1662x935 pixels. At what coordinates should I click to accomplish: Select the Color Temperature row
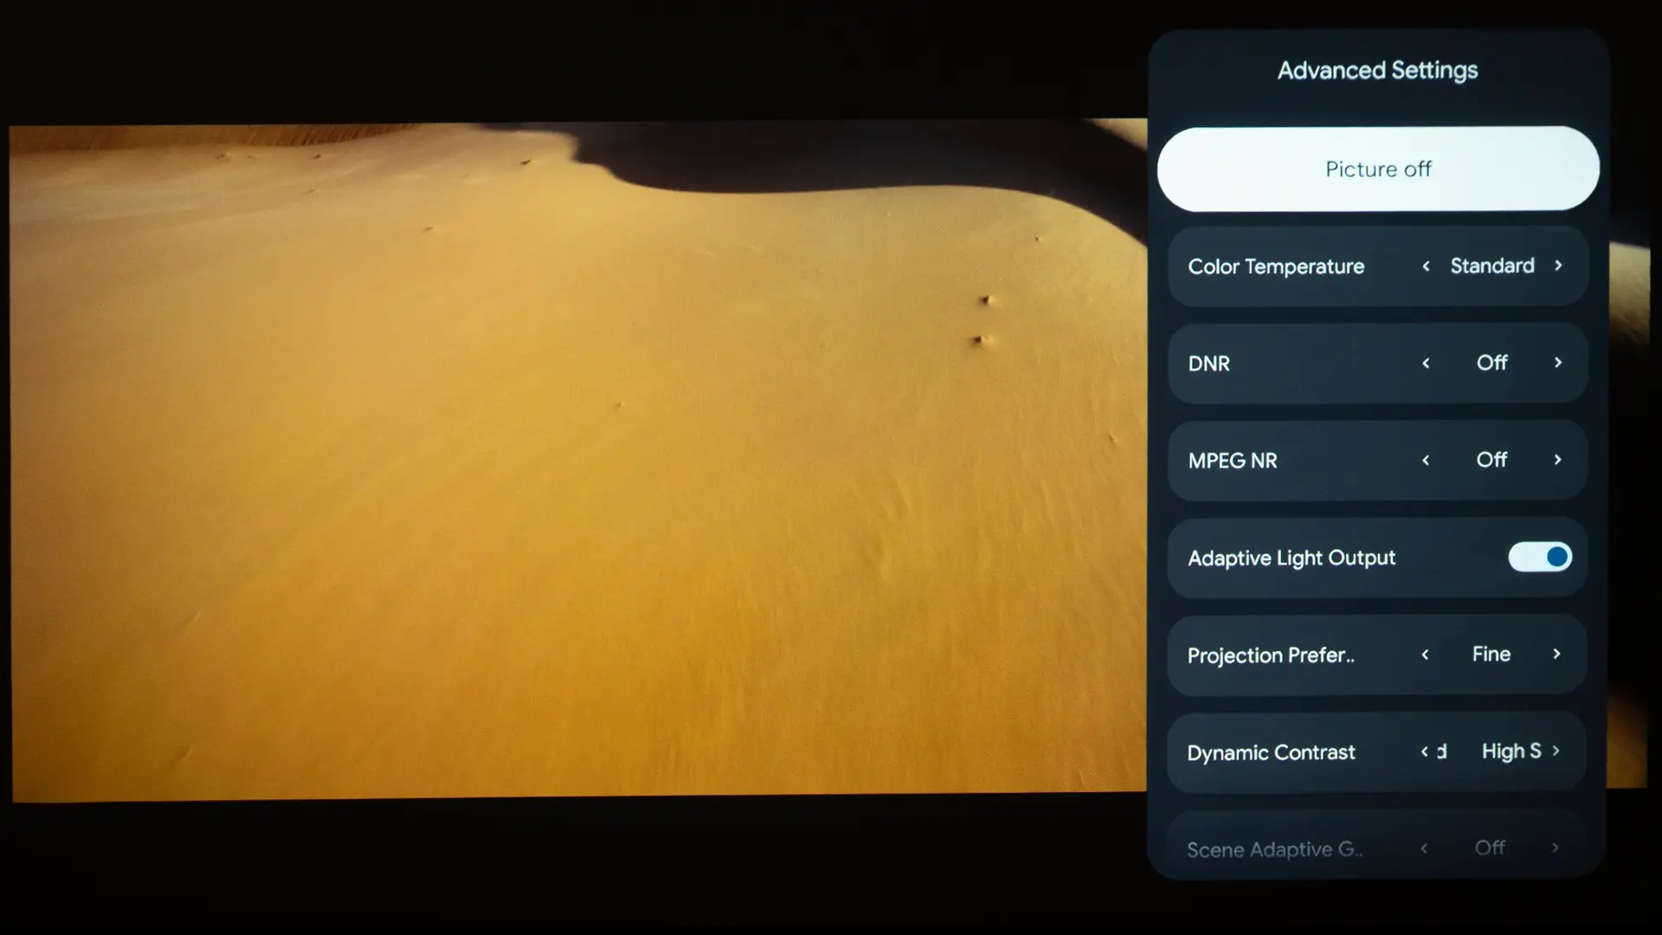pyautogui.click(x=1276, y=267)
